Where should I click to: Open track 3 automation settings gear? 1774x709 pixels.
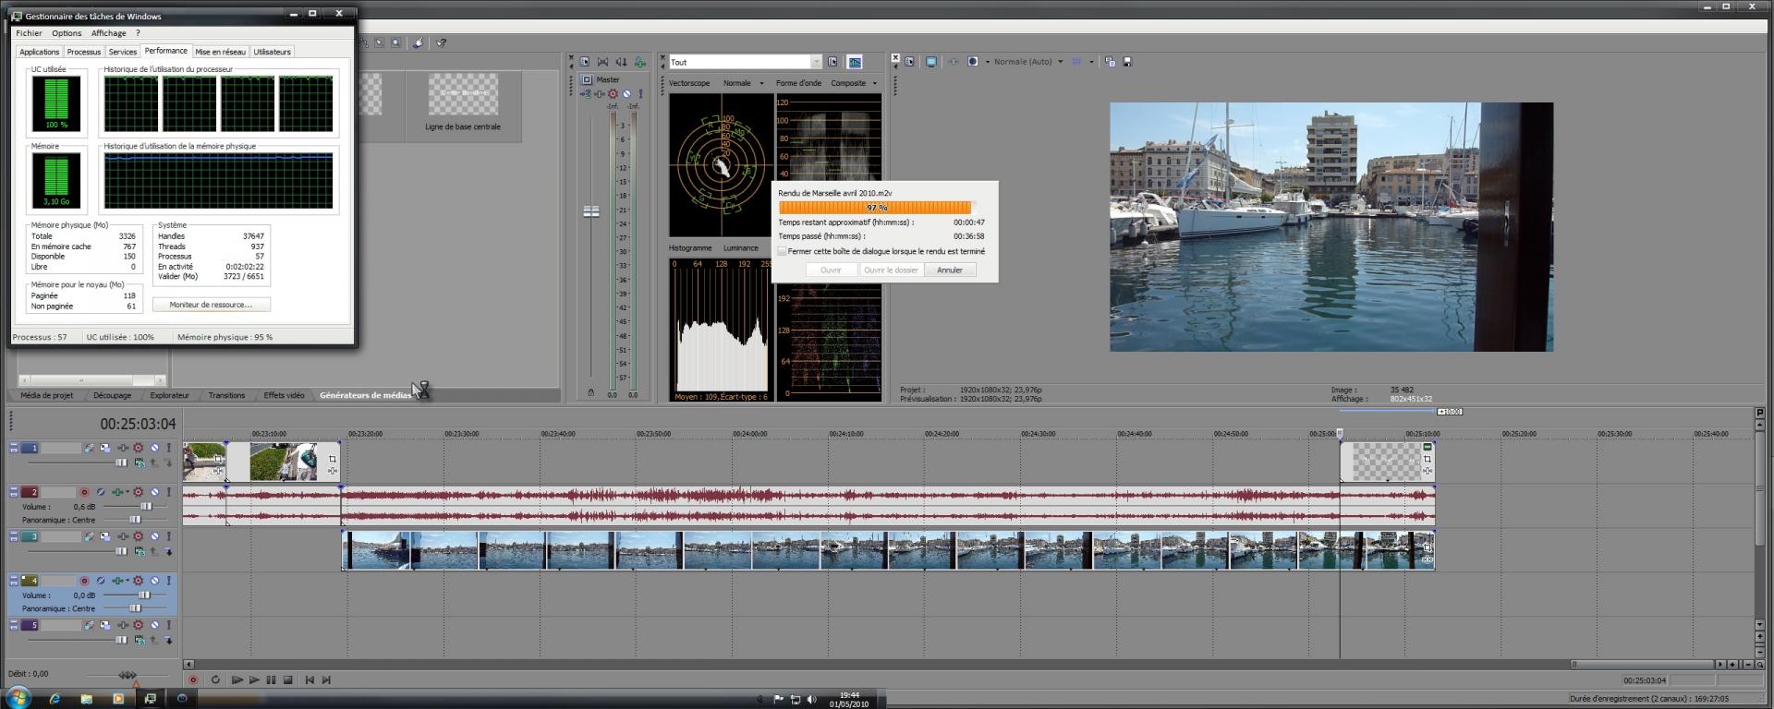138,536
